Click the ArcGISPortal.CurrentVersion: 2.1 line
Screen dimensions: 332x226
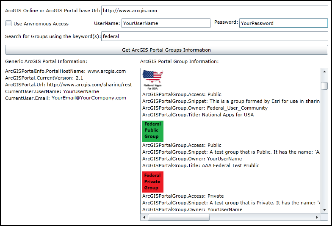pos(44,78)
